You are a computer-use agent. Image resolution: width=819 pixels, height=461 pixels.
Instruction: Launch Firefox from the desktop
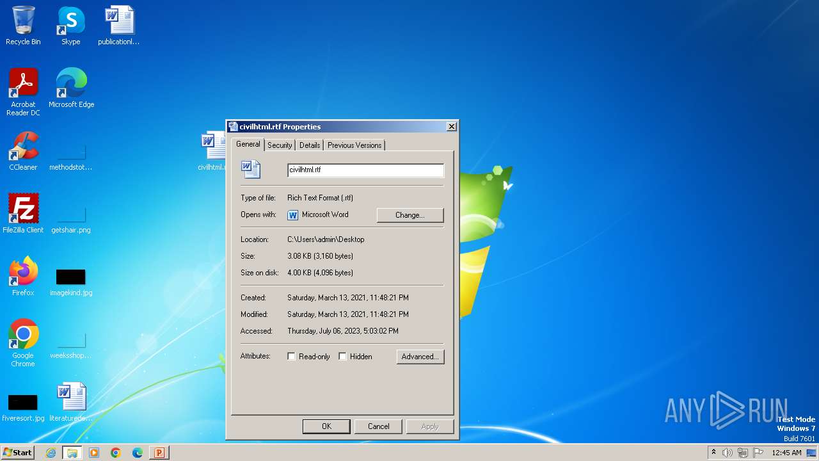pyautogui.click(x=23, y=276)
